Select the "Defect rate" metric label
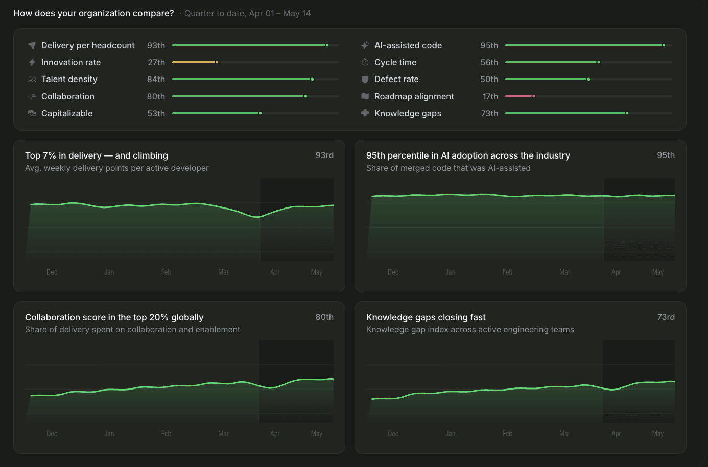 [x=396, y=80]
